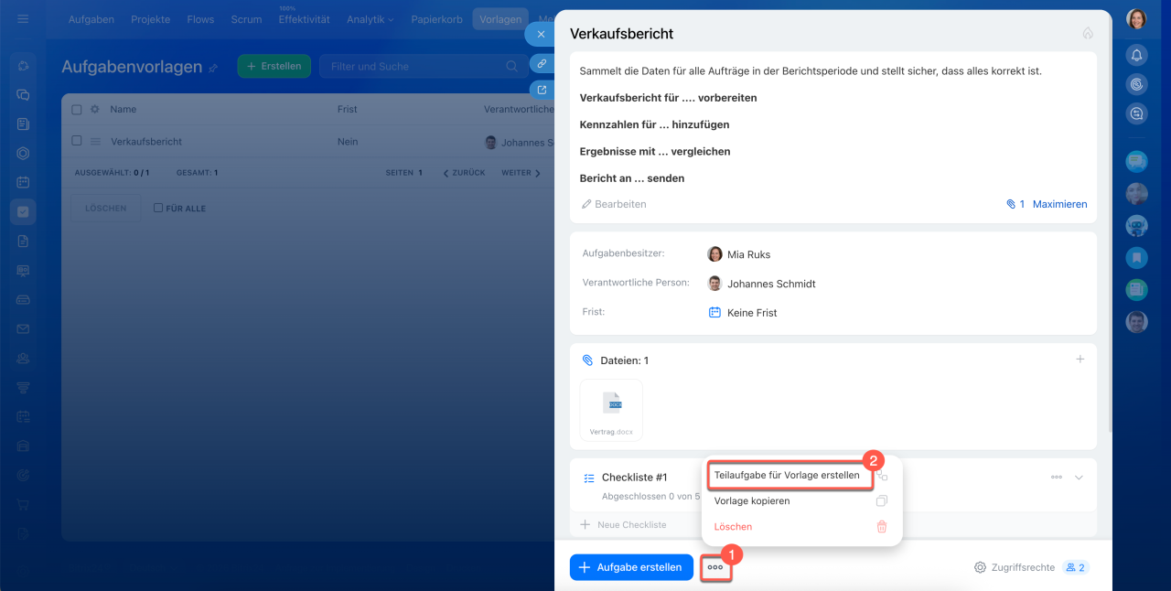Open notifications bell in right sidebar
This screenshot has width=1171, height=591.
pyautogui.click(x=1136, y=55)
